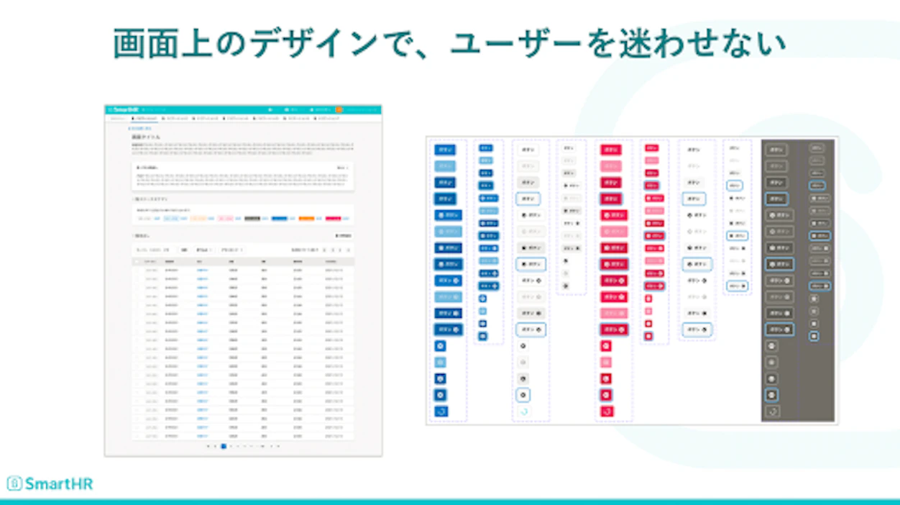The height and width of the screenshot is (505, 900).
Task: Tick the select-all checkbox in mockup table header
Action: click(x=138, y=262)
